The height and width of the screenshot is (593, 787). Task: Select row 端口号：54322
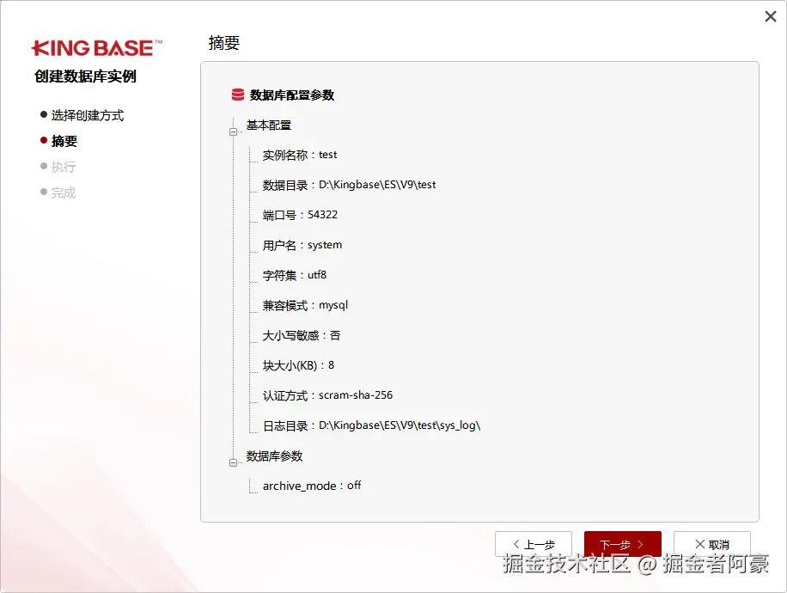300,215
